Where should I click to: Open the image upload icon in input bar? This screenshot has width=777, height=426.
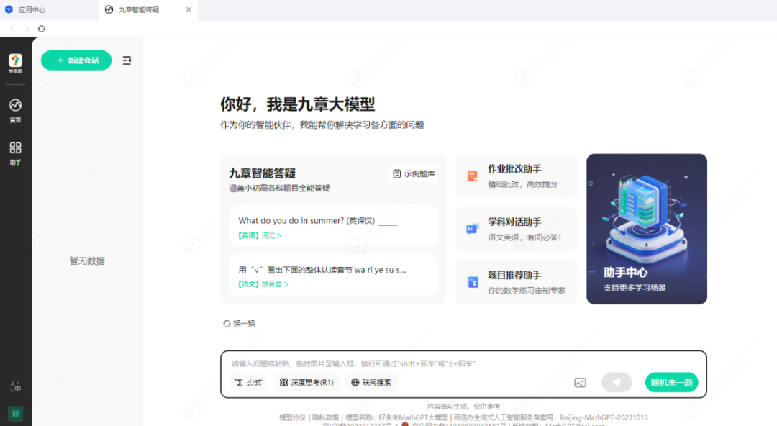(x=581, y=382)
